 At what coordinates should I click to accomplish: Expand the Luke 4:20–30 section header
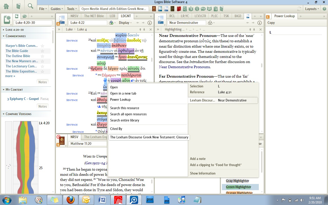coord(4,30)
